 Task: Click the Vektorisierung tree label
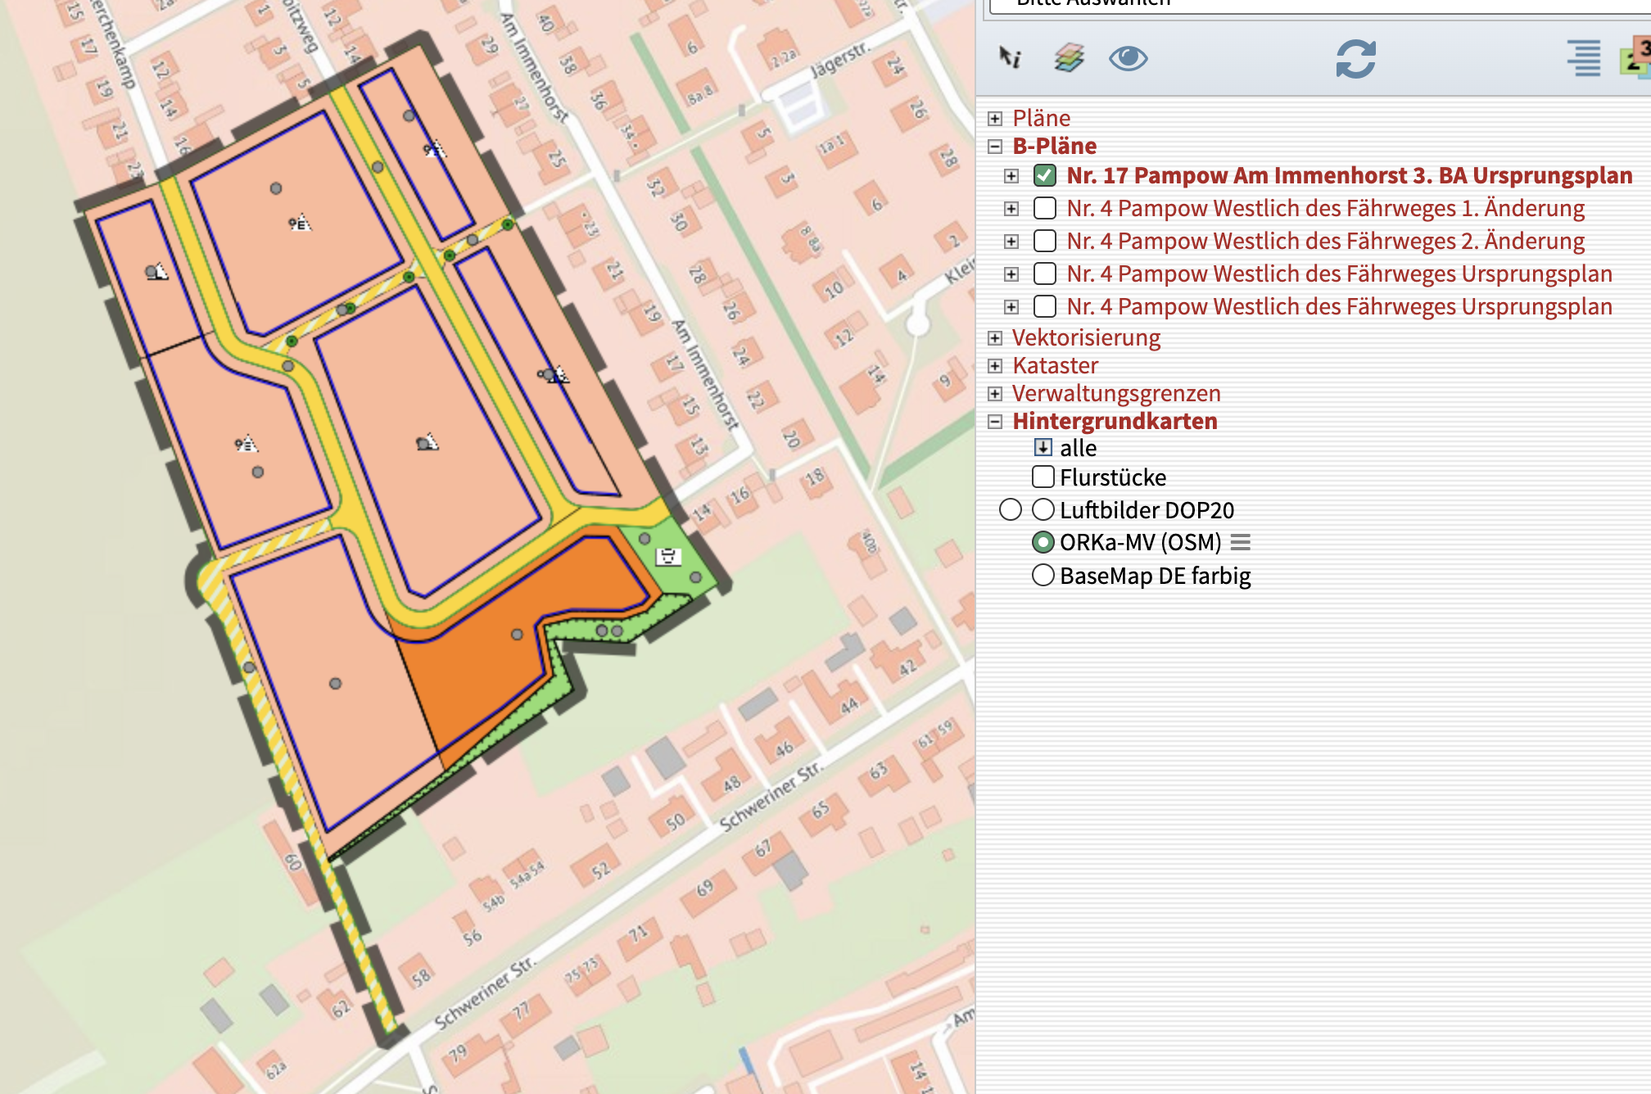tap(1086, 337)
